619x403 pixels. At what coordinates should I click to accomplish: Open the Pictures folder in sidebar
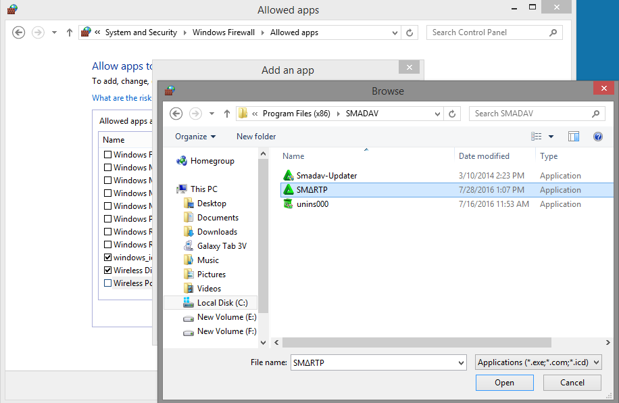pyautogui.click(x=205, y=275)
